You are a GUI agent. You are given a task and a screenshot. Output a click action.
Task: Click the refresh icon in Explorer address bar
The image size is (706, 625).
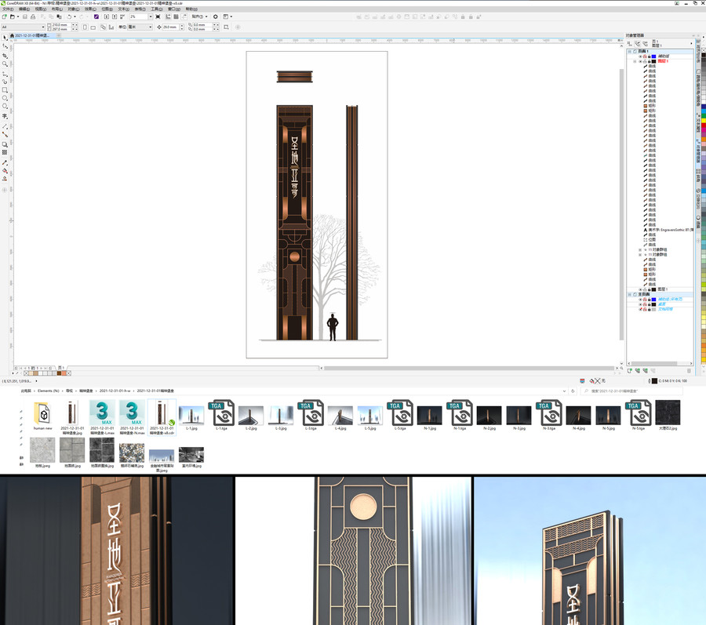[573, 391]
